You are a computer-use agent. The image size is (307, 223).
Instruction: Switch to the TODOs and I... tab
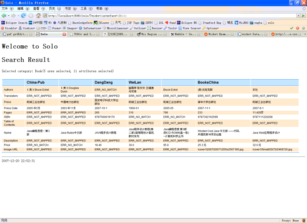click(84, 34)
